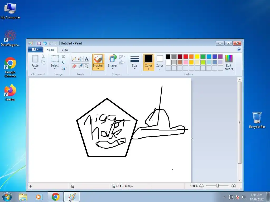Click the Cut scissors icon
The image size is (270, 202).
(x=43, y=57)
